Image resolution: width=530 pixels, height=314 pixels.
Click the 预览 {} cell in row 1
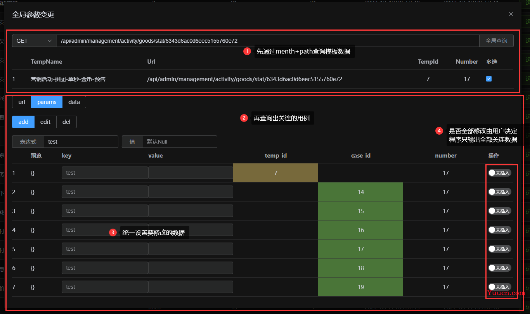point(33,173)
